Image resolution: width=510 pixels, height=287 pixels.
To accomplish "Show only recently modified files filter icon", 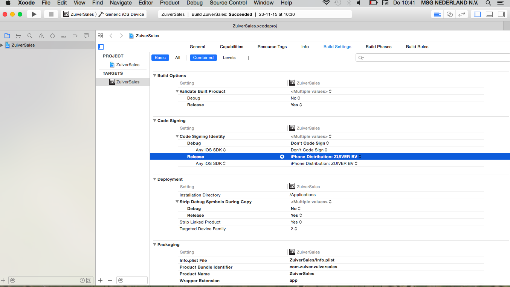I will click(82, 280).
